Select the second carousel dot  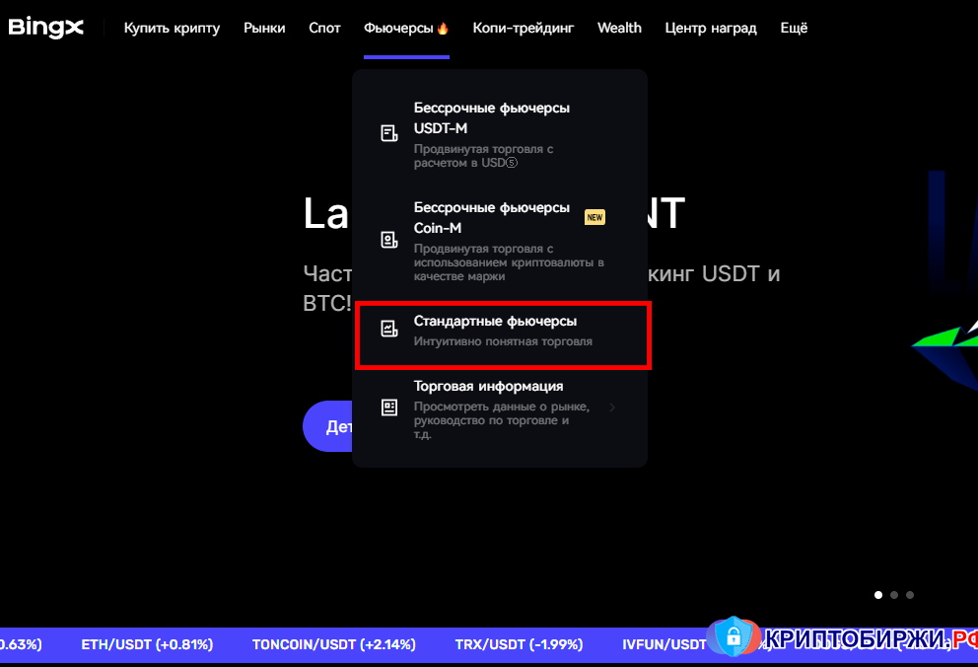(894, 595)
